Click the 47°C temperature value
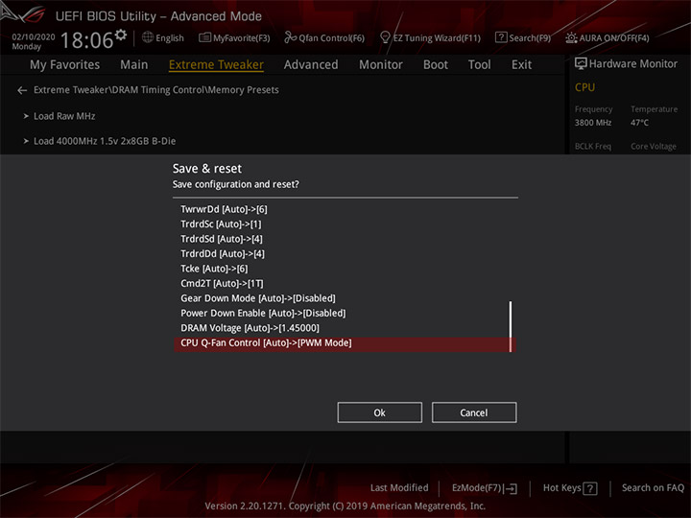This screenshot has width=691, height=518. [x=639, y=123]
